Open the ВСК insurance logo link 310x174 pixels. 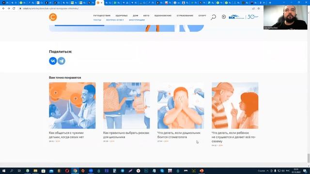236,17
